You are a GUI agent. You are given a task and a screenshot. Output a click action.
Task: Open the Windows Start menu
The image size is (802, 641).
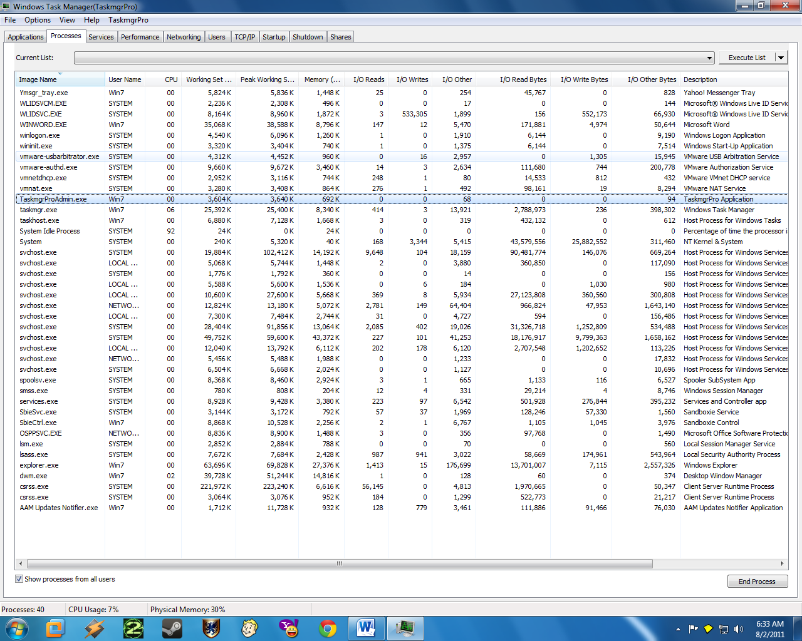(x=16, y=628)
